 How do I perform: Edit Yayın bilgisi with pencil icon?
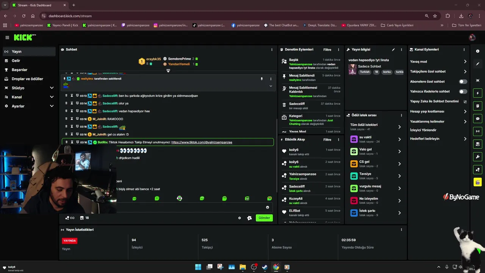click(393, 50)
